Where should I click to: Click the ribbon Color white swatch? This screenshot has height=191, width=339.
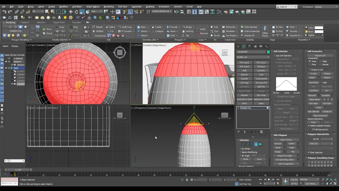pyautogui.click(x=319, y=28)
